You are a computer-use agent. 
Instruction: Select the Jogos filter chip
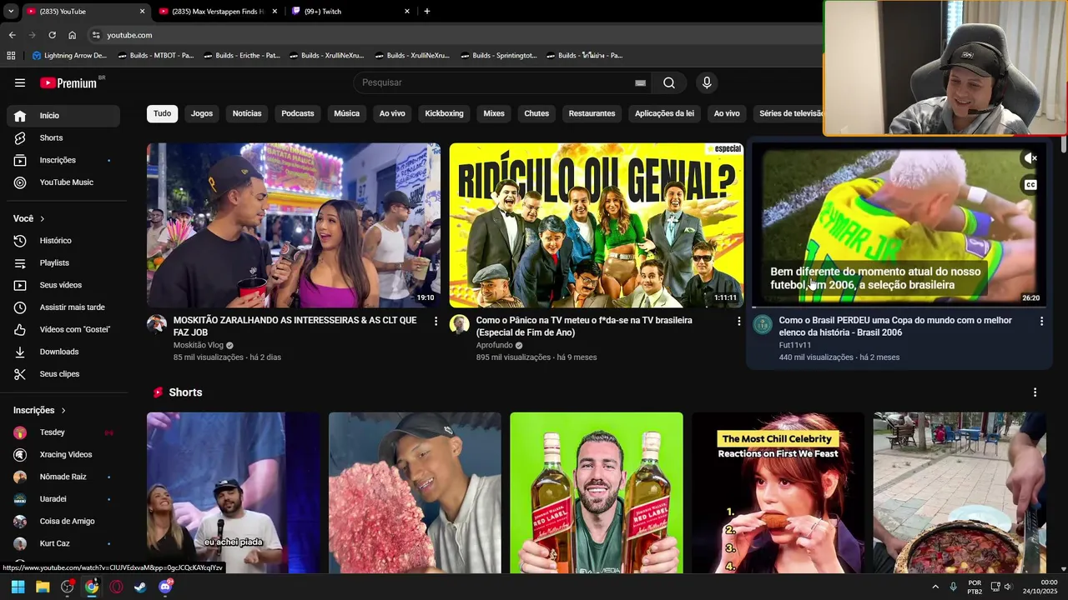(202, 113)
